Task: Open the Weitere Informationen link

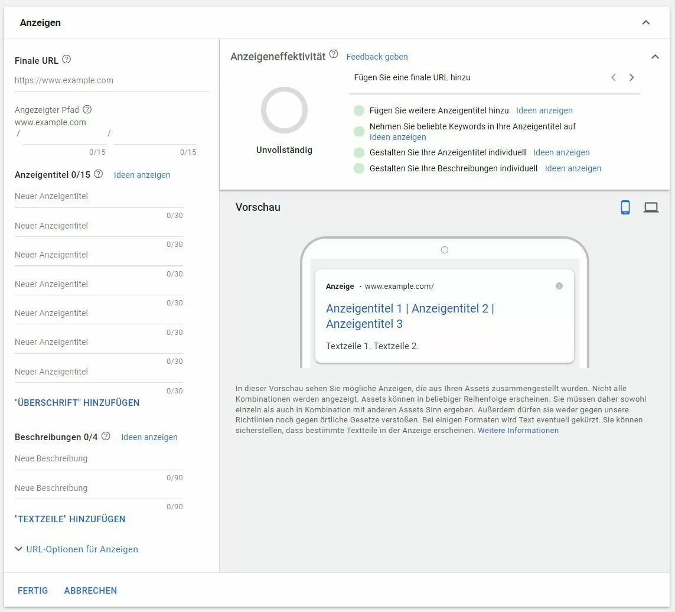Action: point(517,430)
